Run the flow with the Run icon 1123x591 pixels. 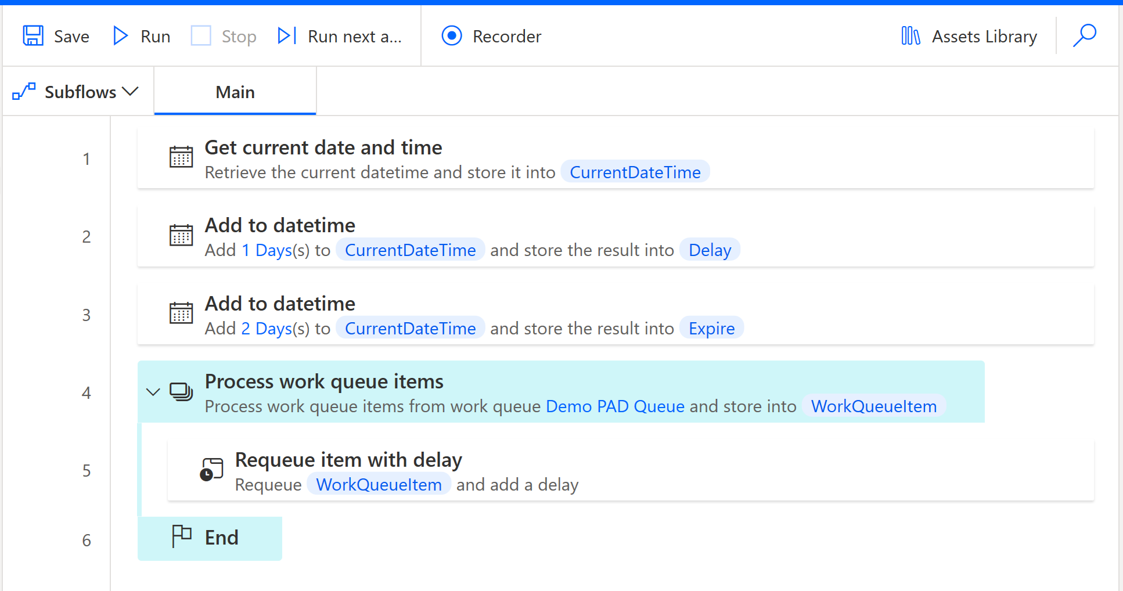coord(120,35)
